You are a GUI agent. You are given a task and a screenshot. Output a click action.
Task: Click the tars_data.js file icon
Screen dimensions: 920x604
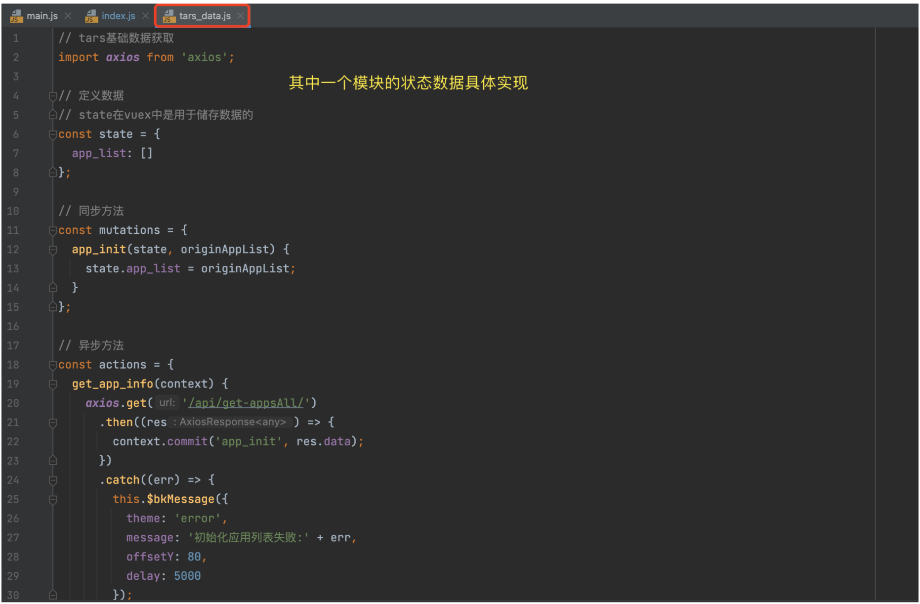(x=169, y=16)
